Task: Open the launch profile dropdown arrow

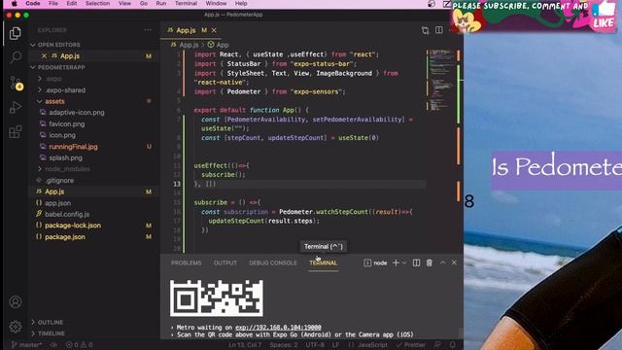Action: pyautogui.click(x=404, y=262)
